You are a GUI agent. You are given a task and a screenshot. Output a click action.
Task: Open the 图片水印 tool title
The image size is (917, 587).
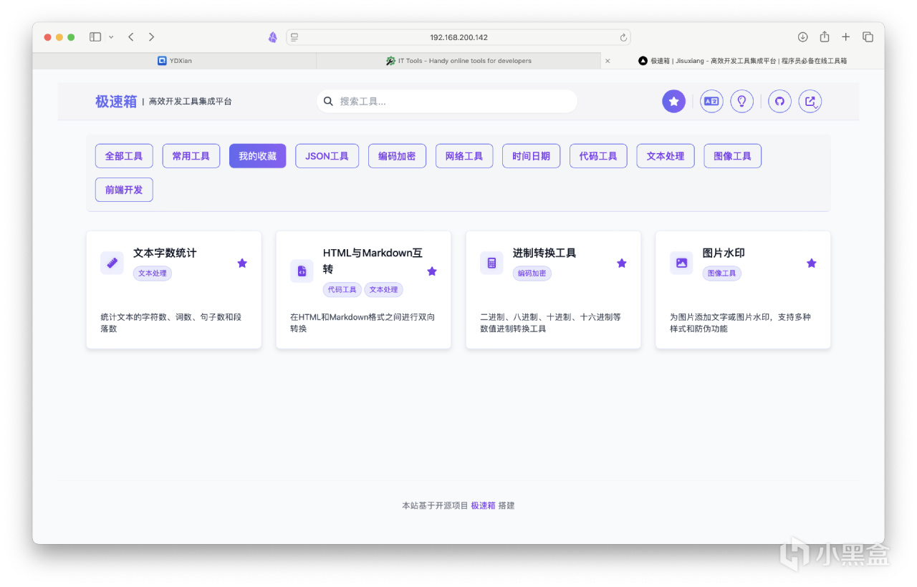724,253
